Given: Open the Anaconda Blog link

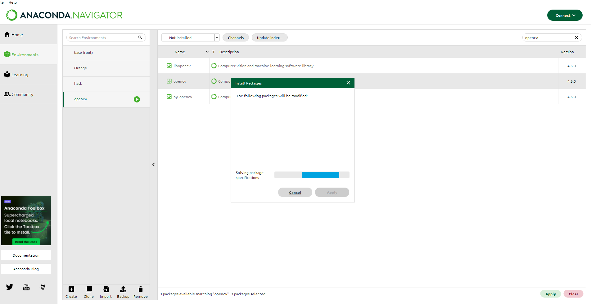Looking at the screenshot, I should click(26, 269).
